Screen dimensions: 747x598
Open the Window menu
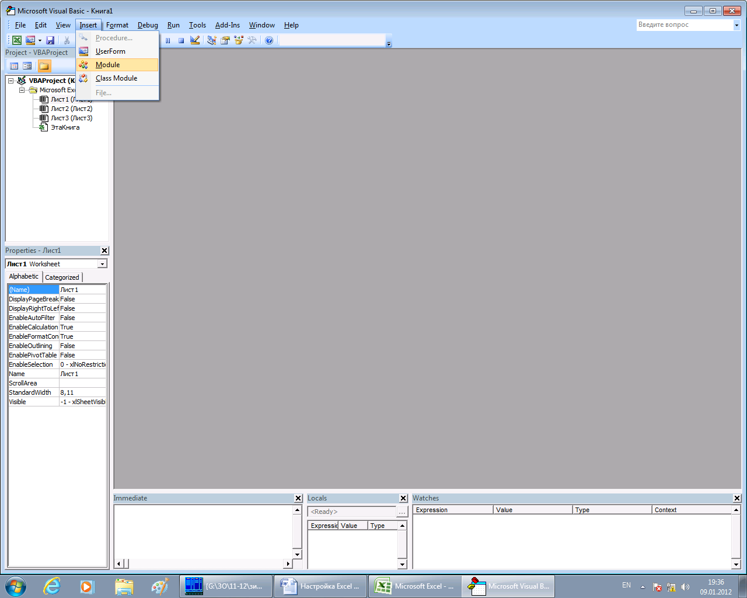point(262,25)
